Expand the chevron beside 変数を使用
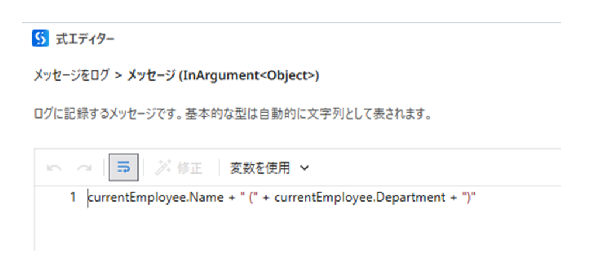 (304, 168)
